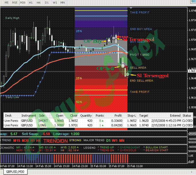The height and width of the screenshot is (175, 196).
Task: Select the LONG GBP/USD trade row
Action: coord(98,125)
